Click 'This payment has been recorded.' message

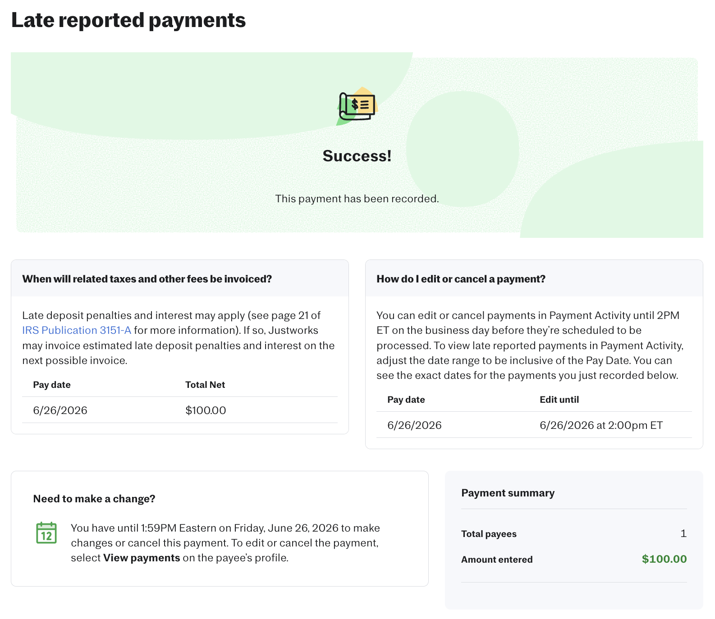(x=357, y=199)
